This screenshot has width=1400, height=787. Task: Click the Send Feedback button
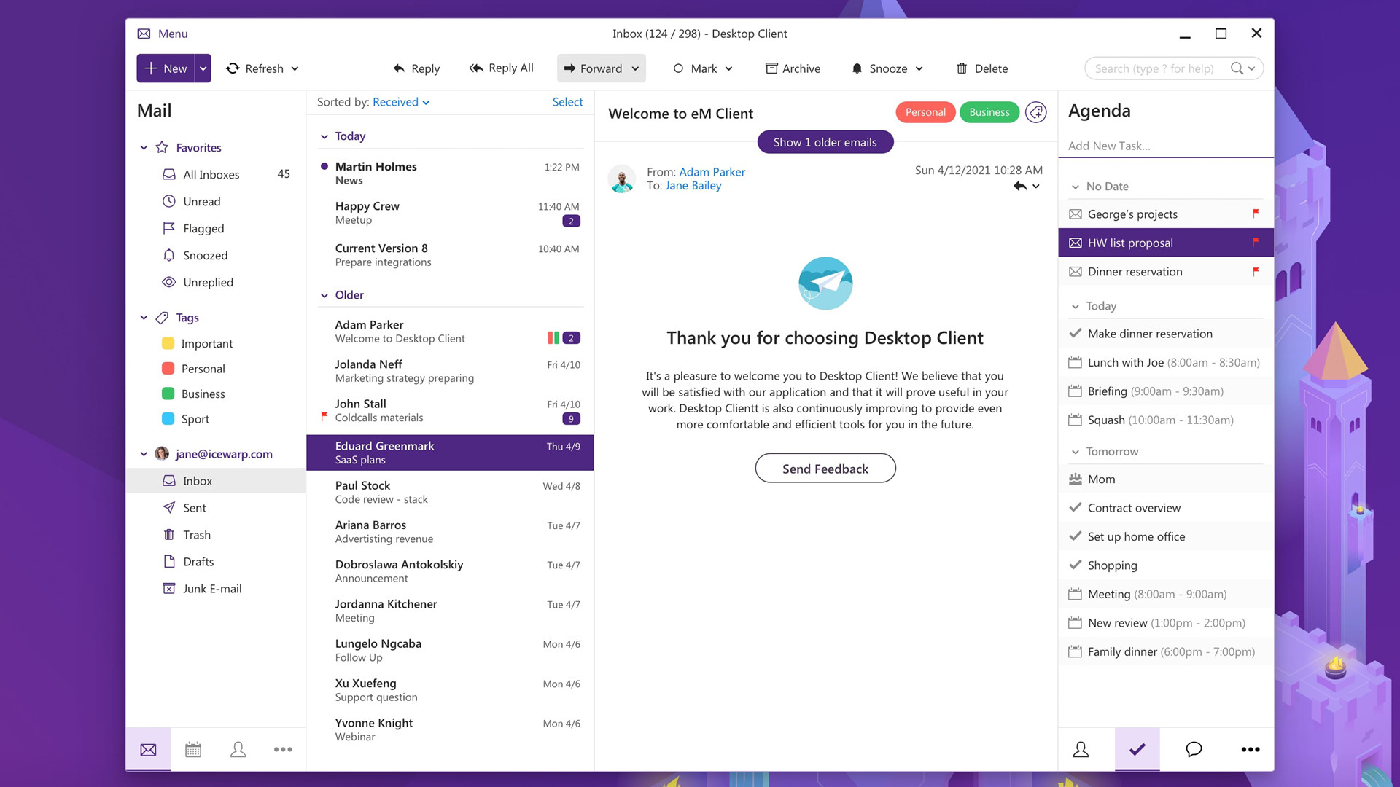pos(825,469)
